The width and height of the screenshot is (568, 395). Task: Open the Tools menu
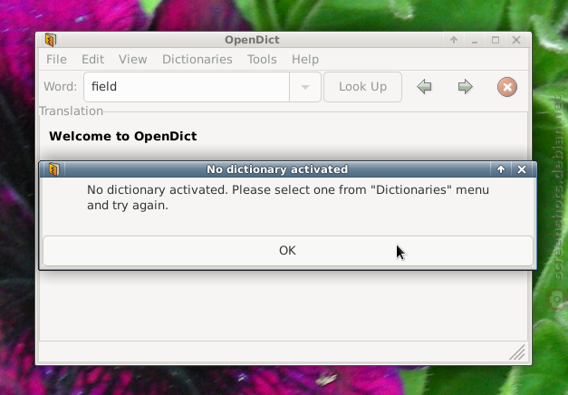click(262, 59)
